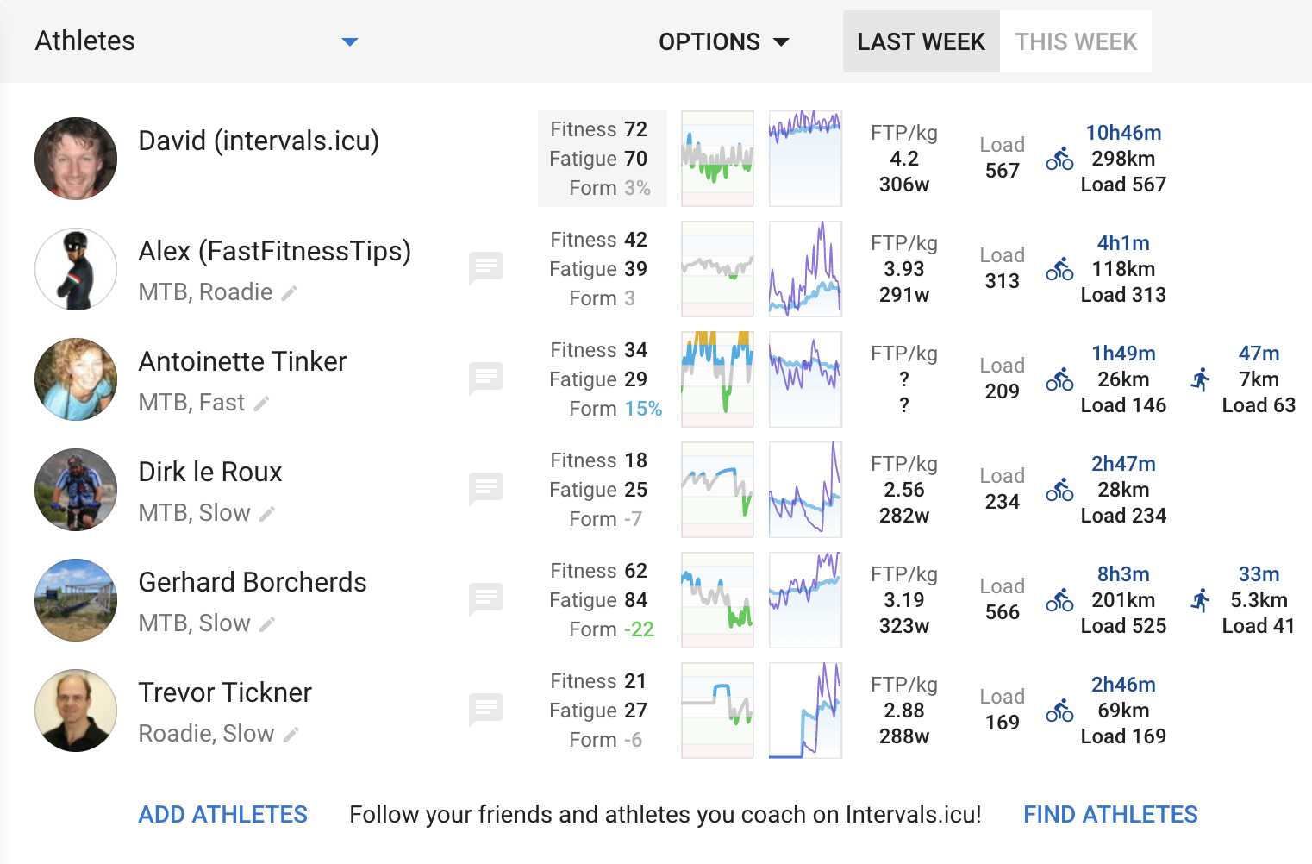The image size is (1312, 864).
Task: Switch to the THIS WEEK tab
Action: (1075, 41)
